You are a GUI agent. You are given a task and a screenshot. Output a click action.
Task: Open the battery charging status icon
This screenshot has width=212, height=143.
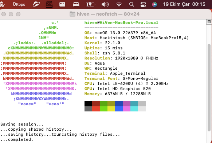point(90,4)
